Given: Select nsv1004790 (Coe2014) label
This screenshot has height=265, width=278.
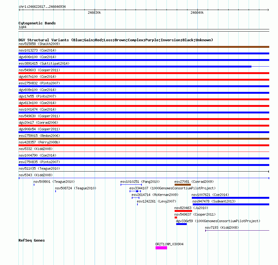Looking at the screenshot, I should [37, 155].
